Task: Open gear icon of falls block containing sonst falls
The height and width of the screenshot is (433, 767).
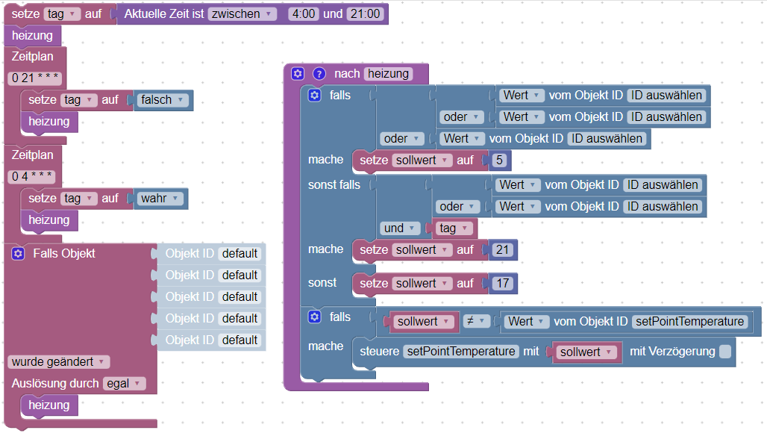Action: tap(315, 95)
